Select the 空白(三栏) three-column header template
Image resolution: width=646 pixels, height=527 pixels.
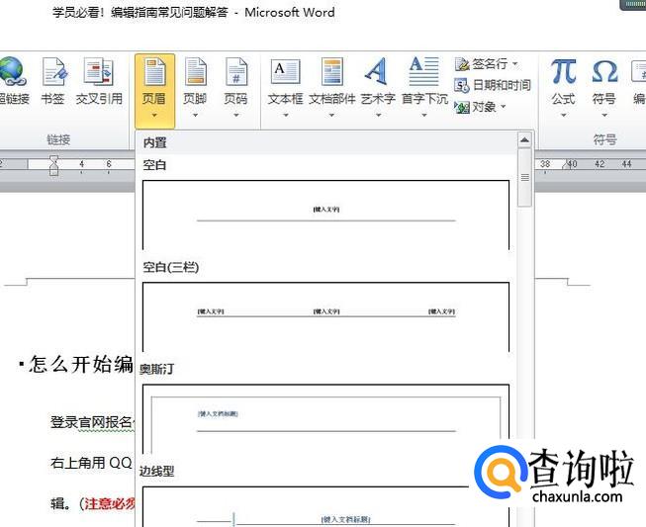tap(325, 317)
